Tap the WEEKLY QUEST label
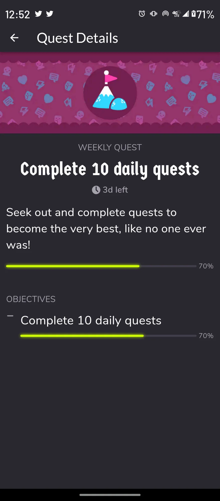The width and height of the screenshot is (220, 501). (x=110, y=147)
